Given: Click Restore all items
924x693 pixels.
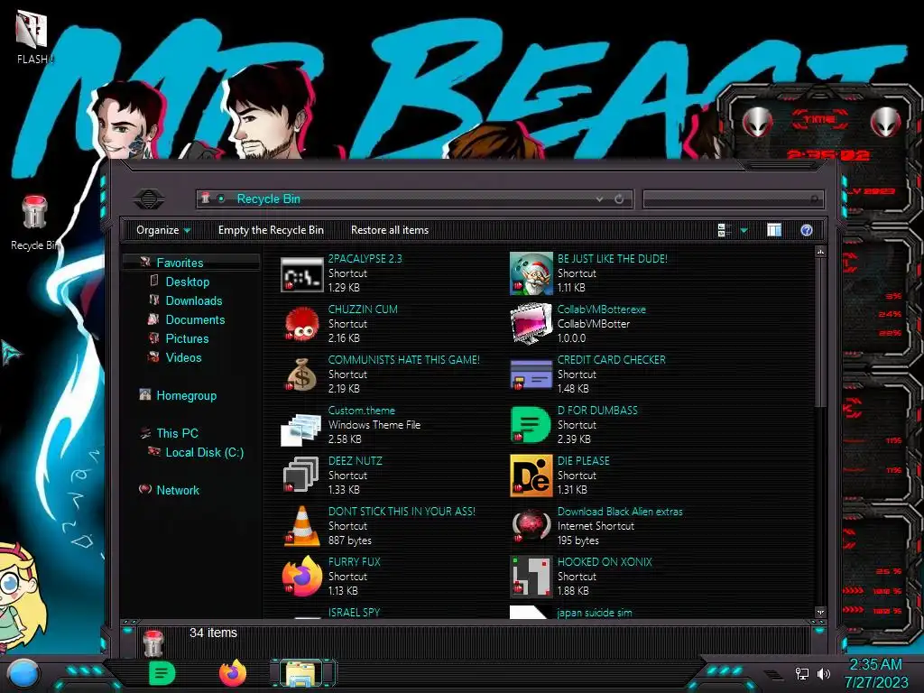Looking at the screenshot, I should 390,230.
